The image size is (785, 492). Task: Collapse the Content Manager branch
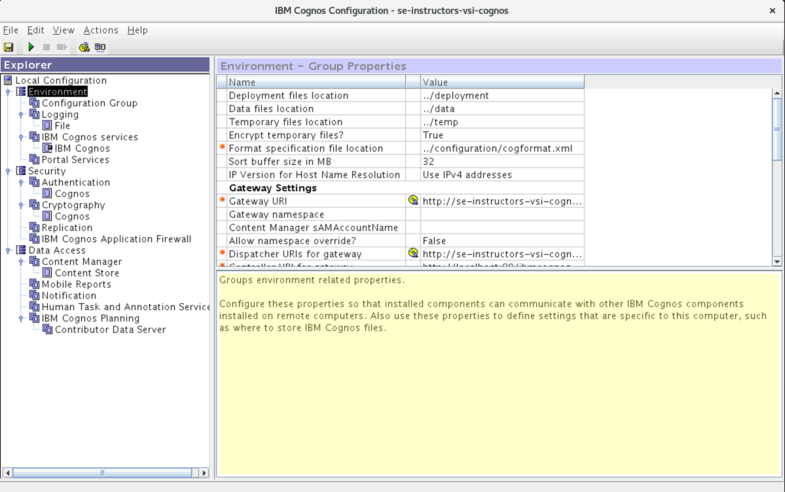21,262
